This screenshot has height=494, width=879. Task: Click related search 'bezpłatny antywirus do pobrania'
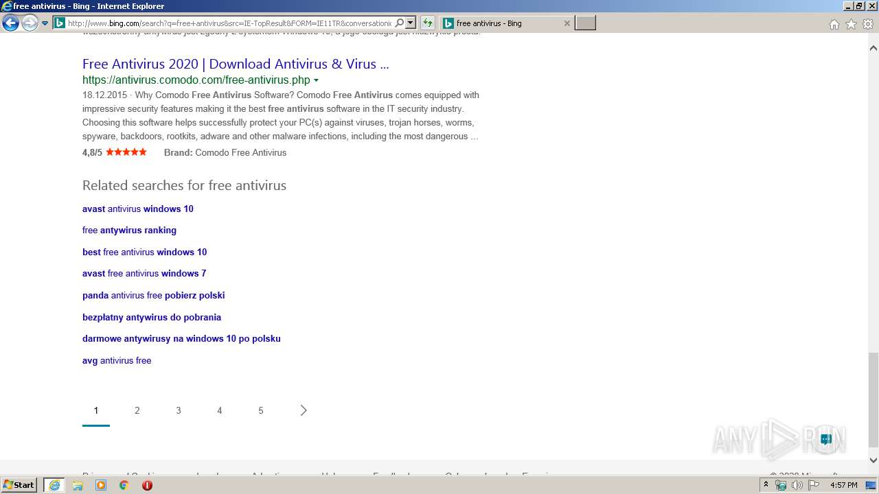pyautogui.click(x=152, y=317)
